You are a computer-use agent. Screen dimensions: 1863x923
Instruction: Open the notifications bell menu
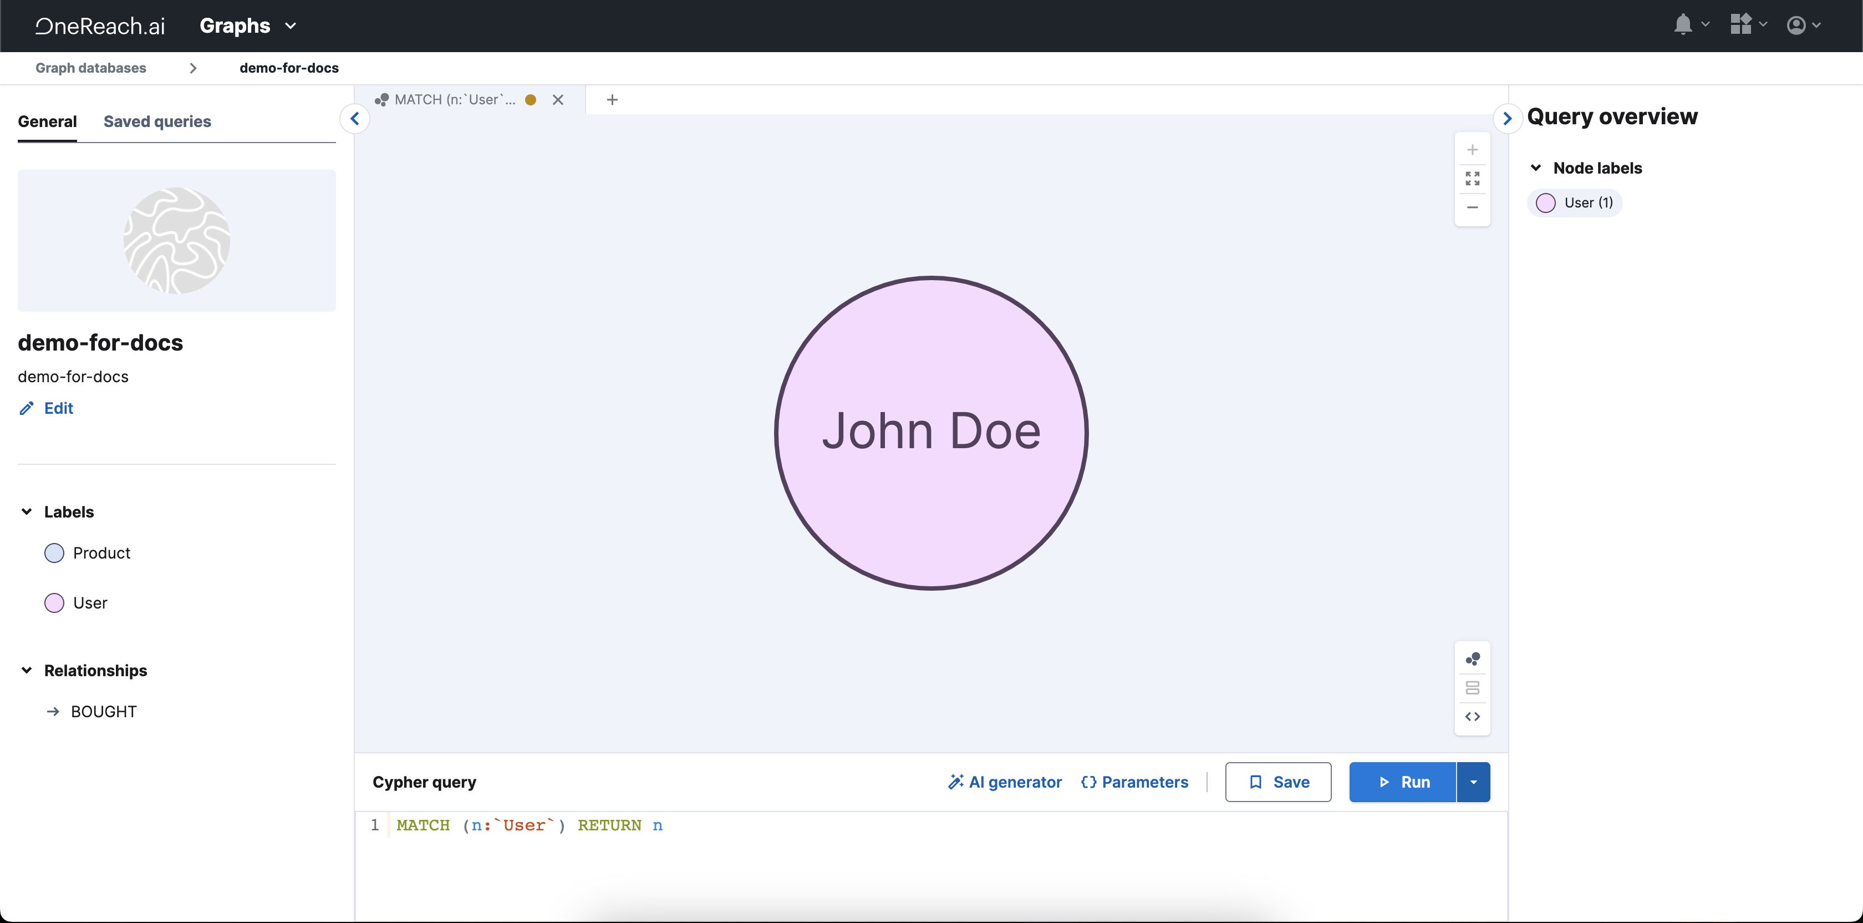pos(1691,26)
